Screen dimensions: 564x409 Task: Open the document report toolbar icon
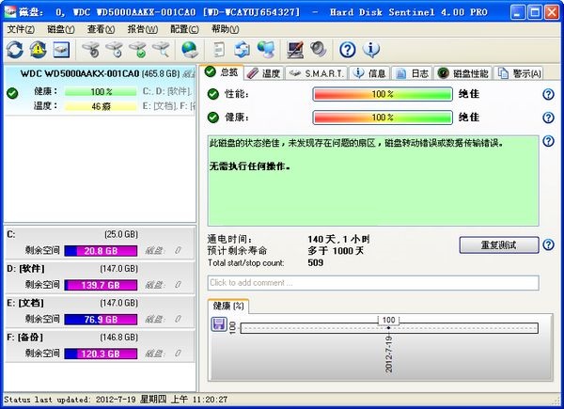219,49
